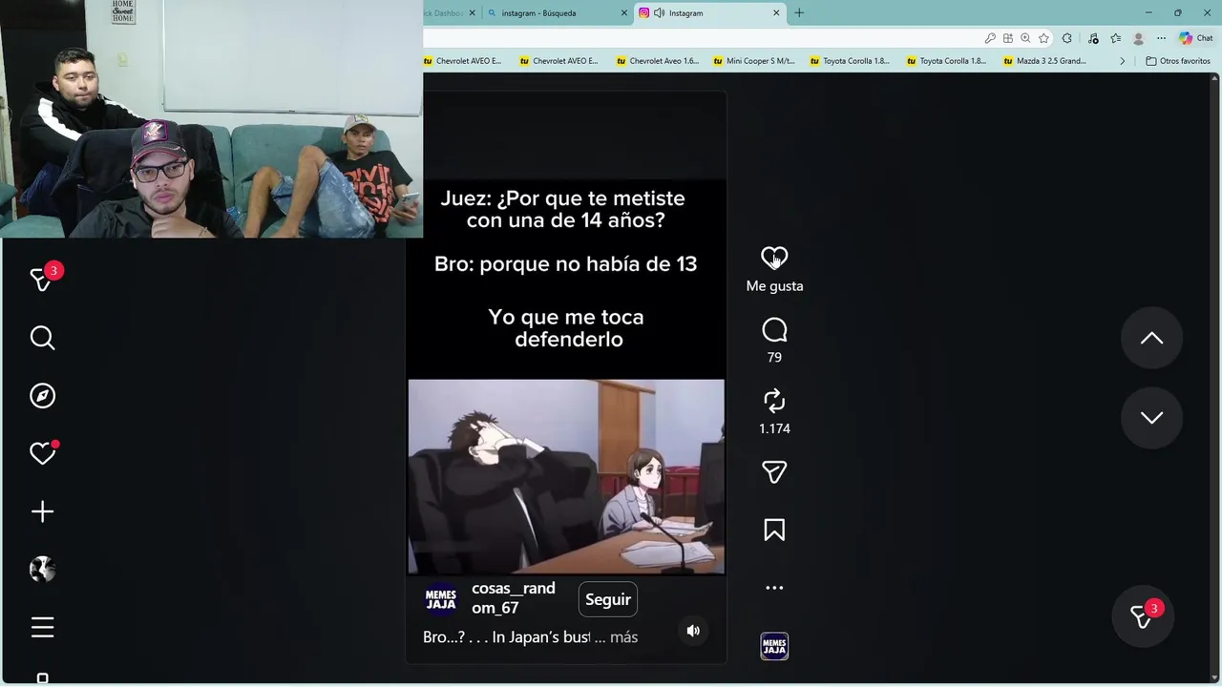This screenshot has height=687, width=1222.
Task: Open Notifications heart in the sidebar
Action: [42, 453]
